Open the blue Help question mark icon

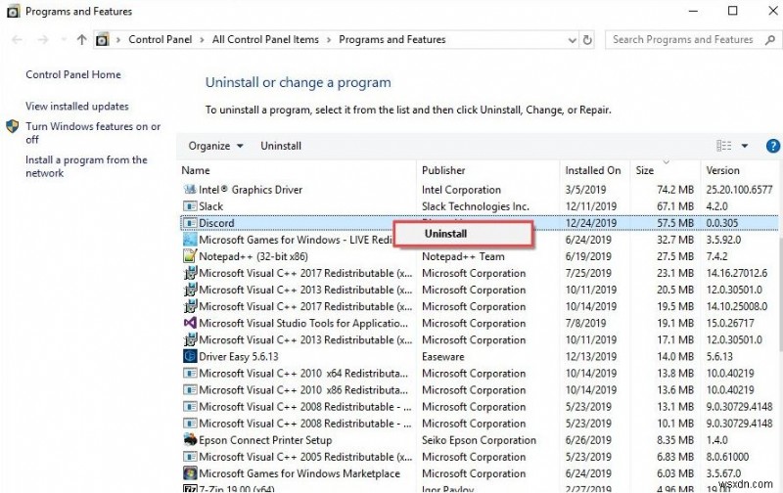[x=772, y=146]
